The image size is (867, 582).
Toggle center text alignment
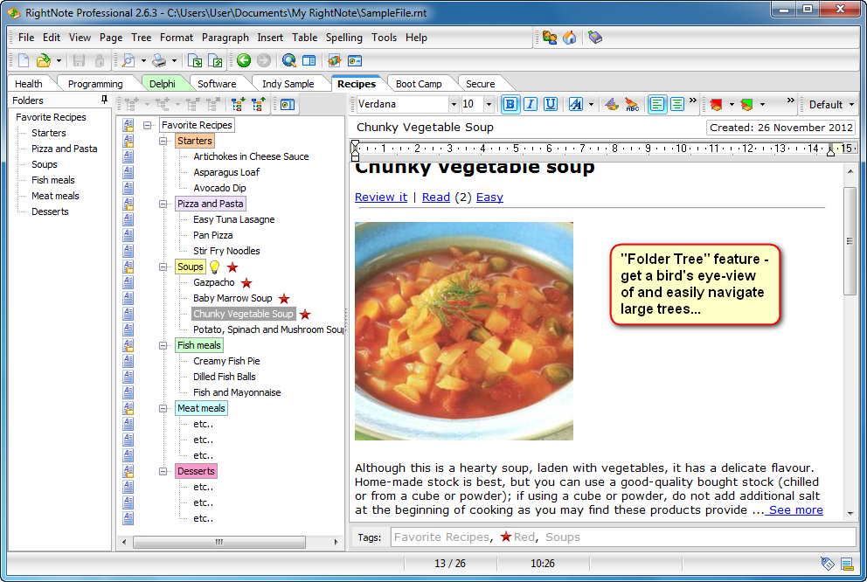[x=676, y=104]
